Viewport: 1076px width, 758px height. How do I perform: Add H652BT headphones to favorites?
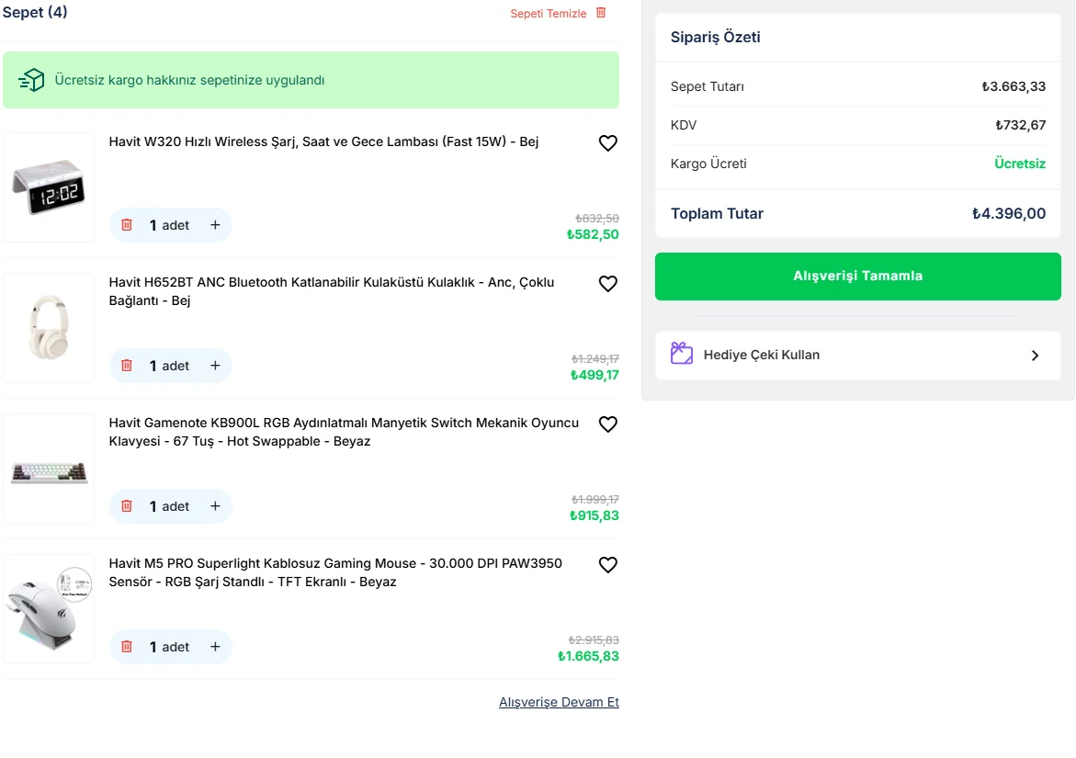(607, 284)
